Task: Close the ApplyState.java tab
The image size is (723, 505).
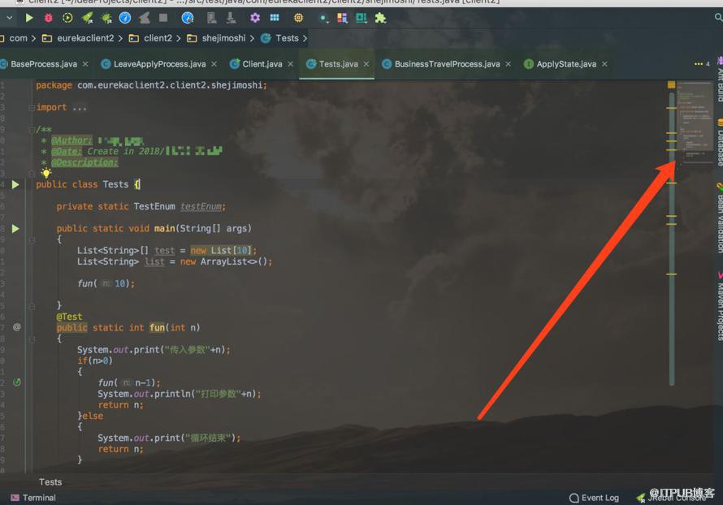Action: pos(604,64)
